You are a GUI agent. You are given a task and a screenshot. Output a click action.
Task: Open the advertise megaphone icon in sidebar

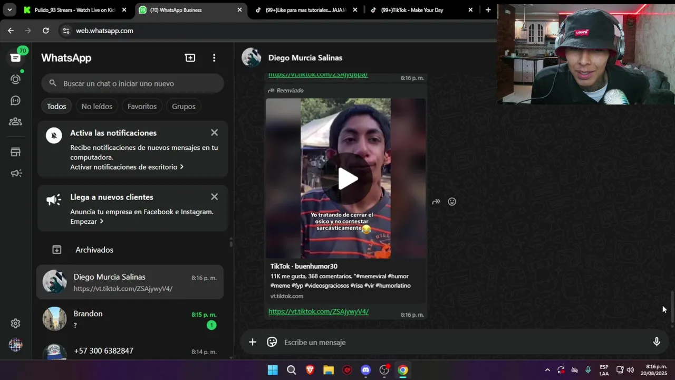pos(16,173)
